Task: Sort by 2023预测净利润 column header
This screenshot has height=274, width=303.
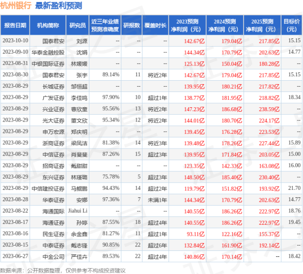Action: click(x=187, y=25)
